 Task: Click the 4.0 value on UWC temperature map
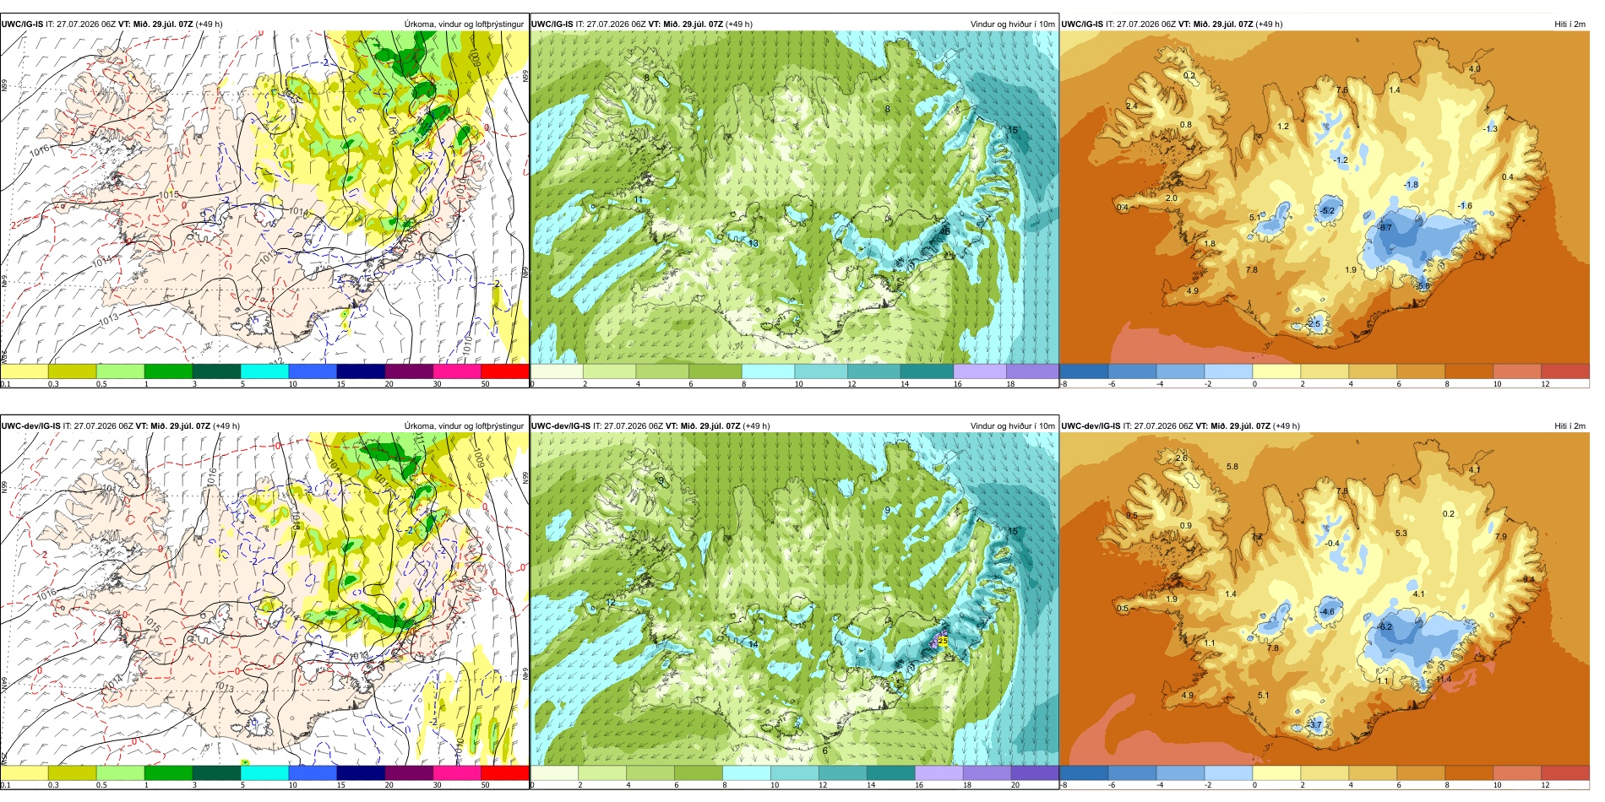pyautogui.click(x=1475, y=68)
